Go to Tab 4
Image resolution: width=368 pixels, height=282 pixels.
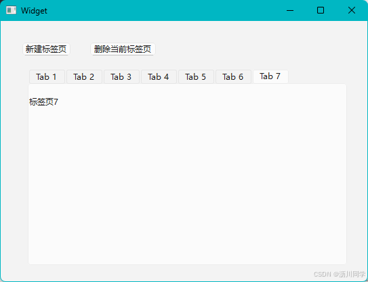tap(159, 77)
